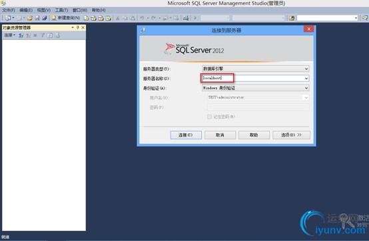The height and width of the screenshot is (241, 369).
Task: Click the Start Debugging play icon
Action: tap(195, 18)
